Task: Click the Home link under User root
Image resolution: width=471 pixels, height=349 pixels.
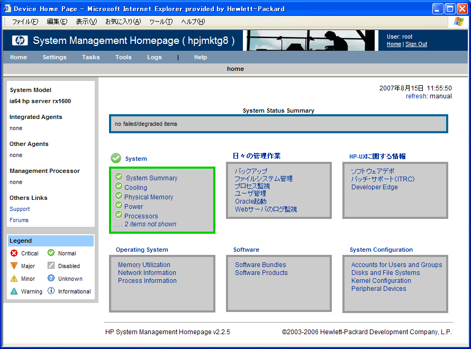Action: pos(394,44)
